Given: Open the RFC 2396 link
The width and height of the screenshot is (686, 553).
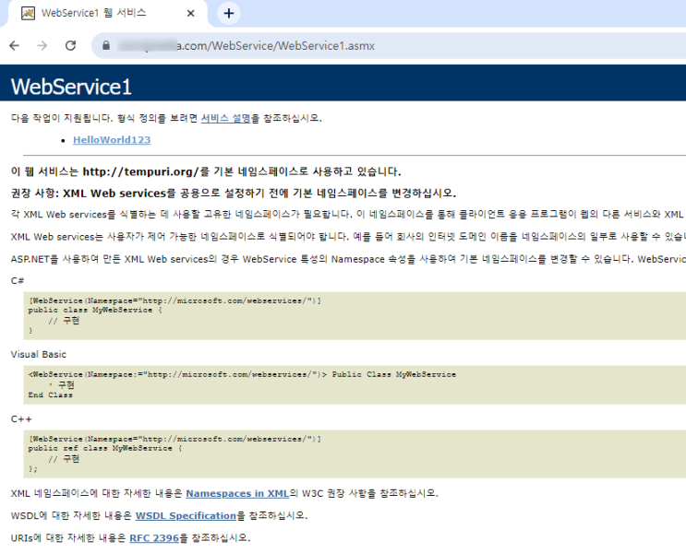Looking at the screenshot, I should 154,538.
